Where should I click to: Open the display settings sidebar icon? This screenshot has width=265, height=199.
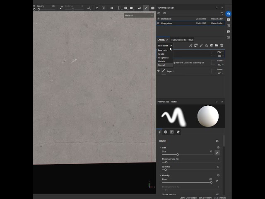(x=228, y=20)
